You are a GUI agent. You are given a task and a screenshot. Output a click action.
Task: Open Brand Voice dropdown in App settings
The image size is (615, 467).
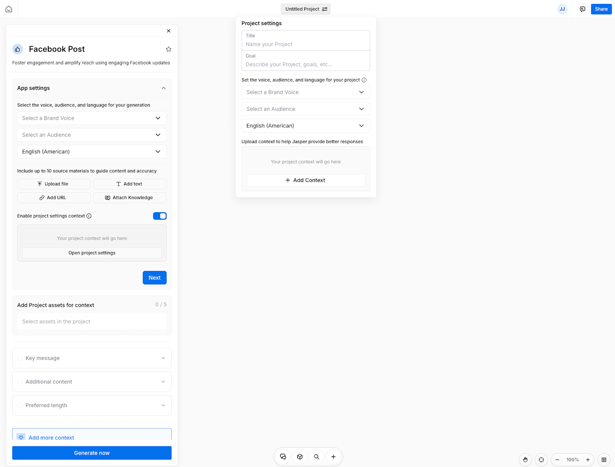92,118
